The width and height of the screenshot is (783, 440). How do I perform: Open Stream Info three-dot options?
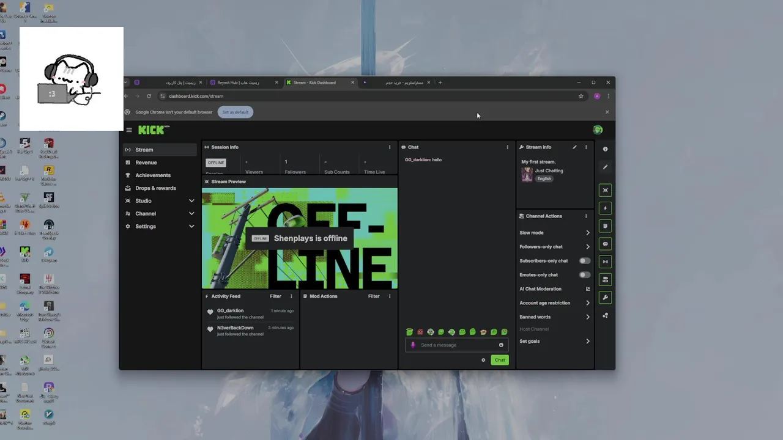[x=586, y=147]
